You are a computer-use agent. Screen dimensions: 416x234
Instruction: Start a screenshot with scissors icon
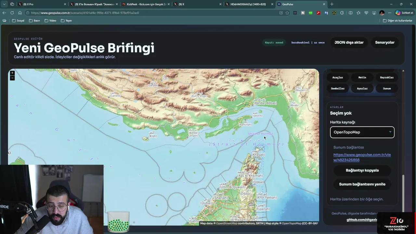[x=374, y=13]
